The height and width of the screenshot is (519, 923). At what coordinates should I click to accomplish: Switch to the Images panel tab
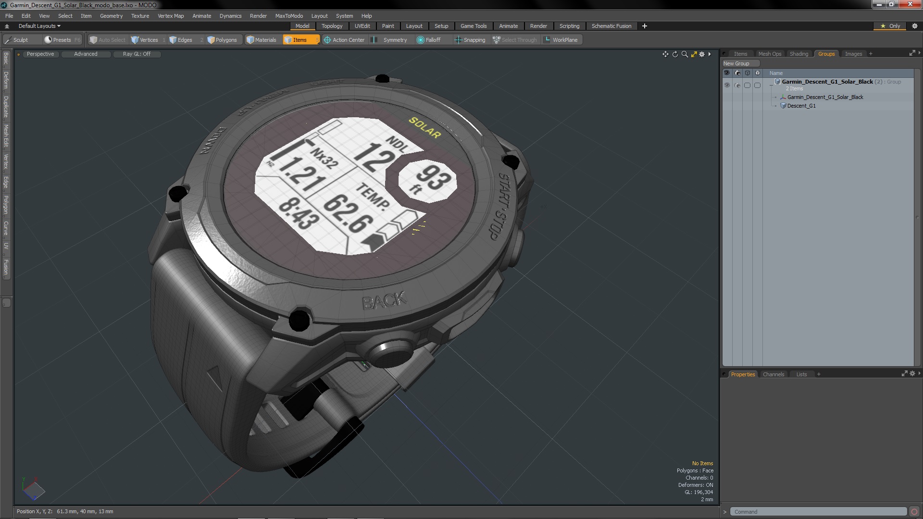point(853,54)
